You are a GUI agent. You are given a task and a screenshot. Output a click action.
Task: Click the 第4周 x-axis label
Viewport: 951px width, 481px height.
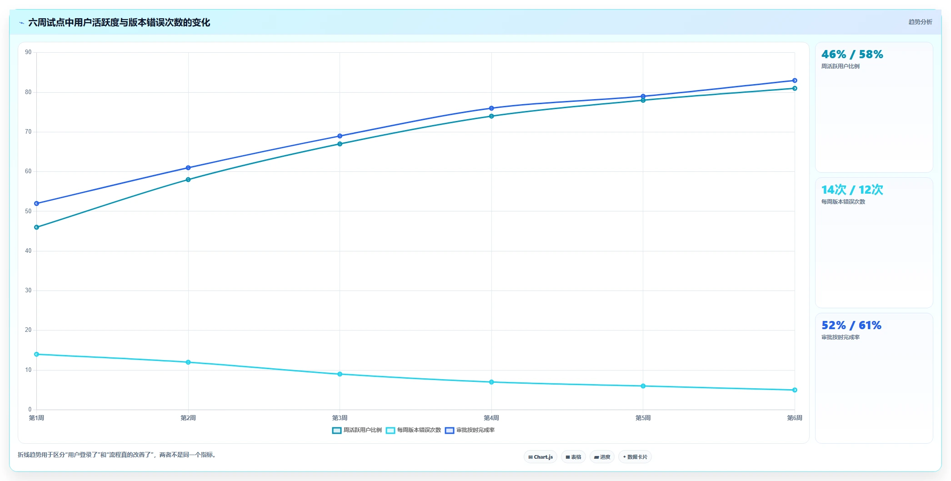[491, 418]
